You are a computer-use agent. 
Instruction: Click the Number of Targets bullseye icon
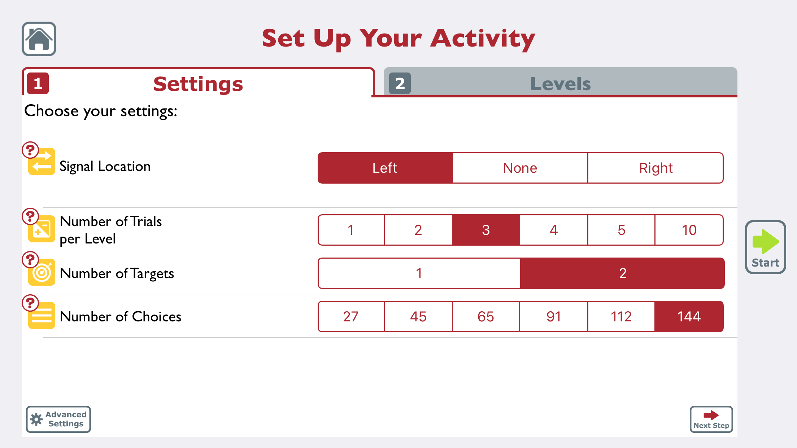pos(43,273)
